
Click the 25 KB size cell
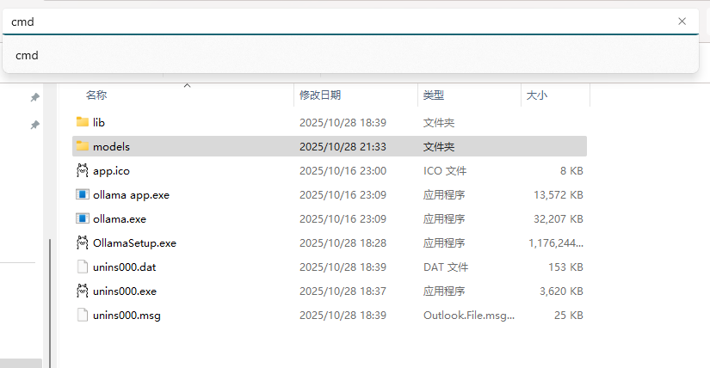point(569,315)
